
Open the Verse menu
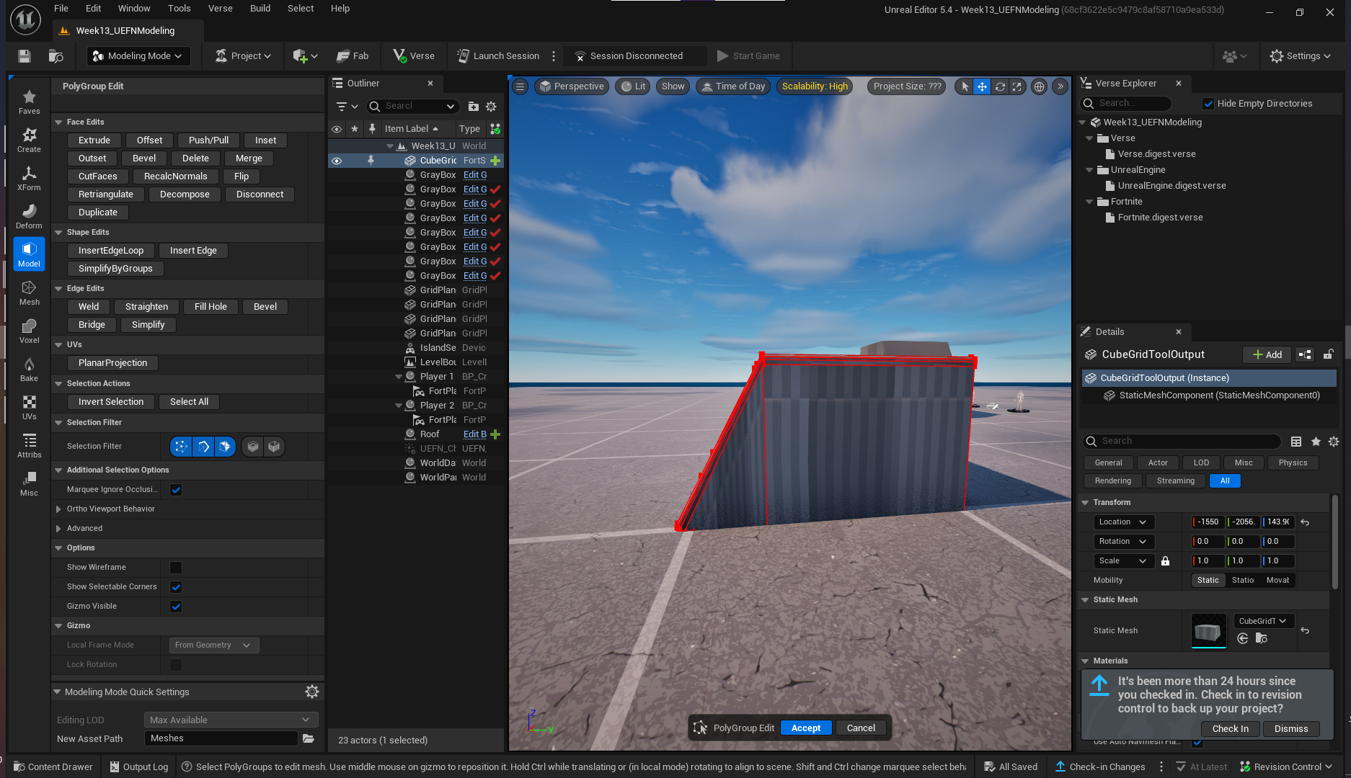[221, 9]
